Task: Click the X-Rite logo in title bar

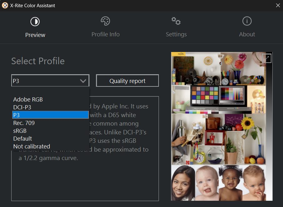Action: pos(5,5)
